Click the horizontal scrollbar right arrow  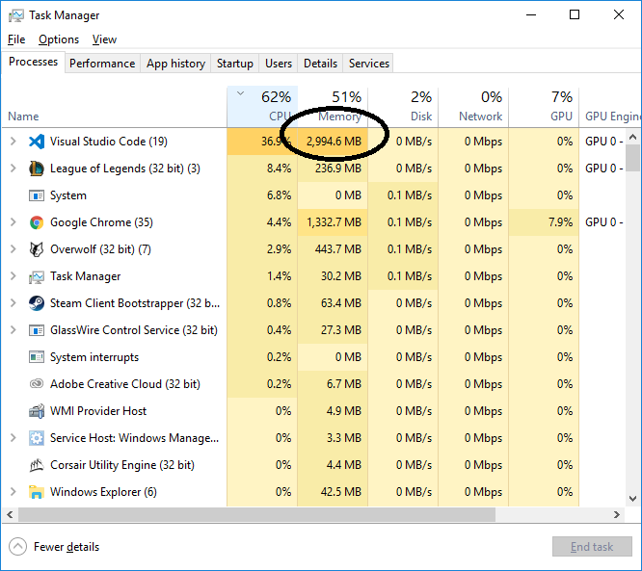click(617, 514)
